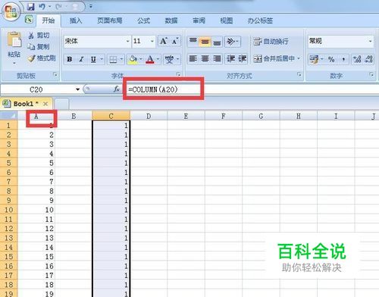Increase decimal places

tap(357, 60)
